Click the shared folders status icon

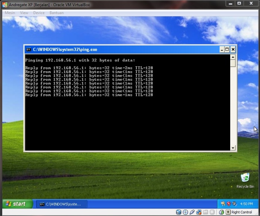[x=206, y=212]
